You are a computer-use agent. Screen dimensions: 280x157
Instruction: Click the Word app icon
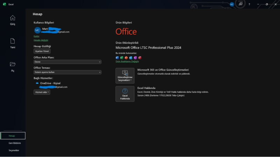point(117,58)
